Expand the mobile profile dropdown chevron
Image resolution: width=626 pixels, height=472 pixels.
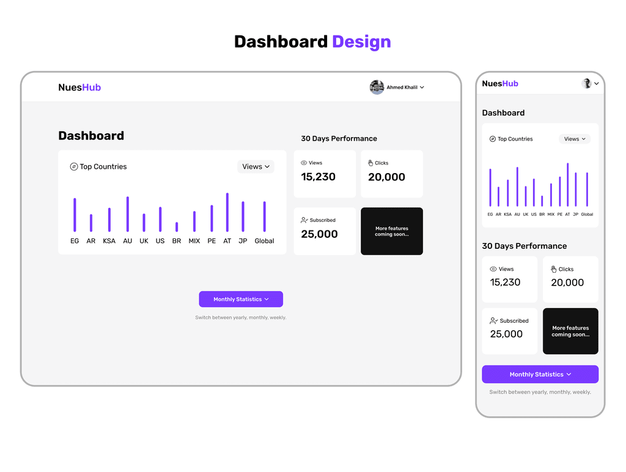coord(597,84)
